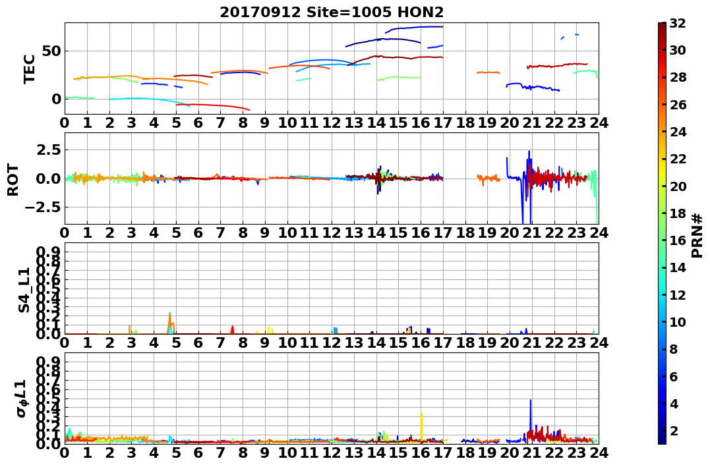Click the colorbar tick label '4'
This screenshot has height=467, width=710.
674,403
